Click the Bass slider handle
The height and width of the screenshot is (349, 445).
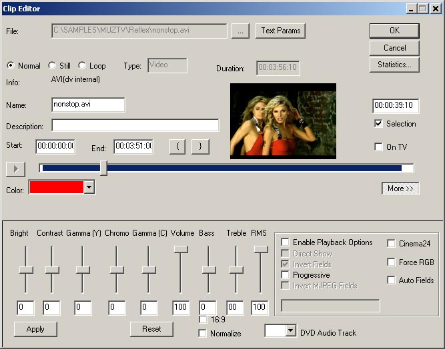point(209,270)
